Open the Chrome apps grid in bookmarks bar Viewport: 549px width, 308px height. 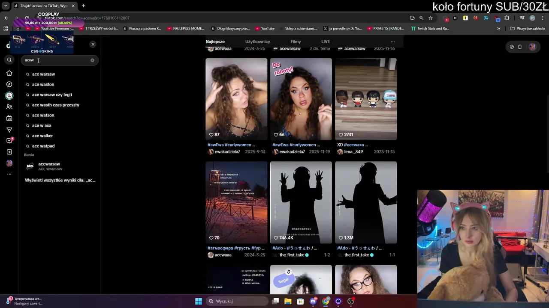point(6,29)
